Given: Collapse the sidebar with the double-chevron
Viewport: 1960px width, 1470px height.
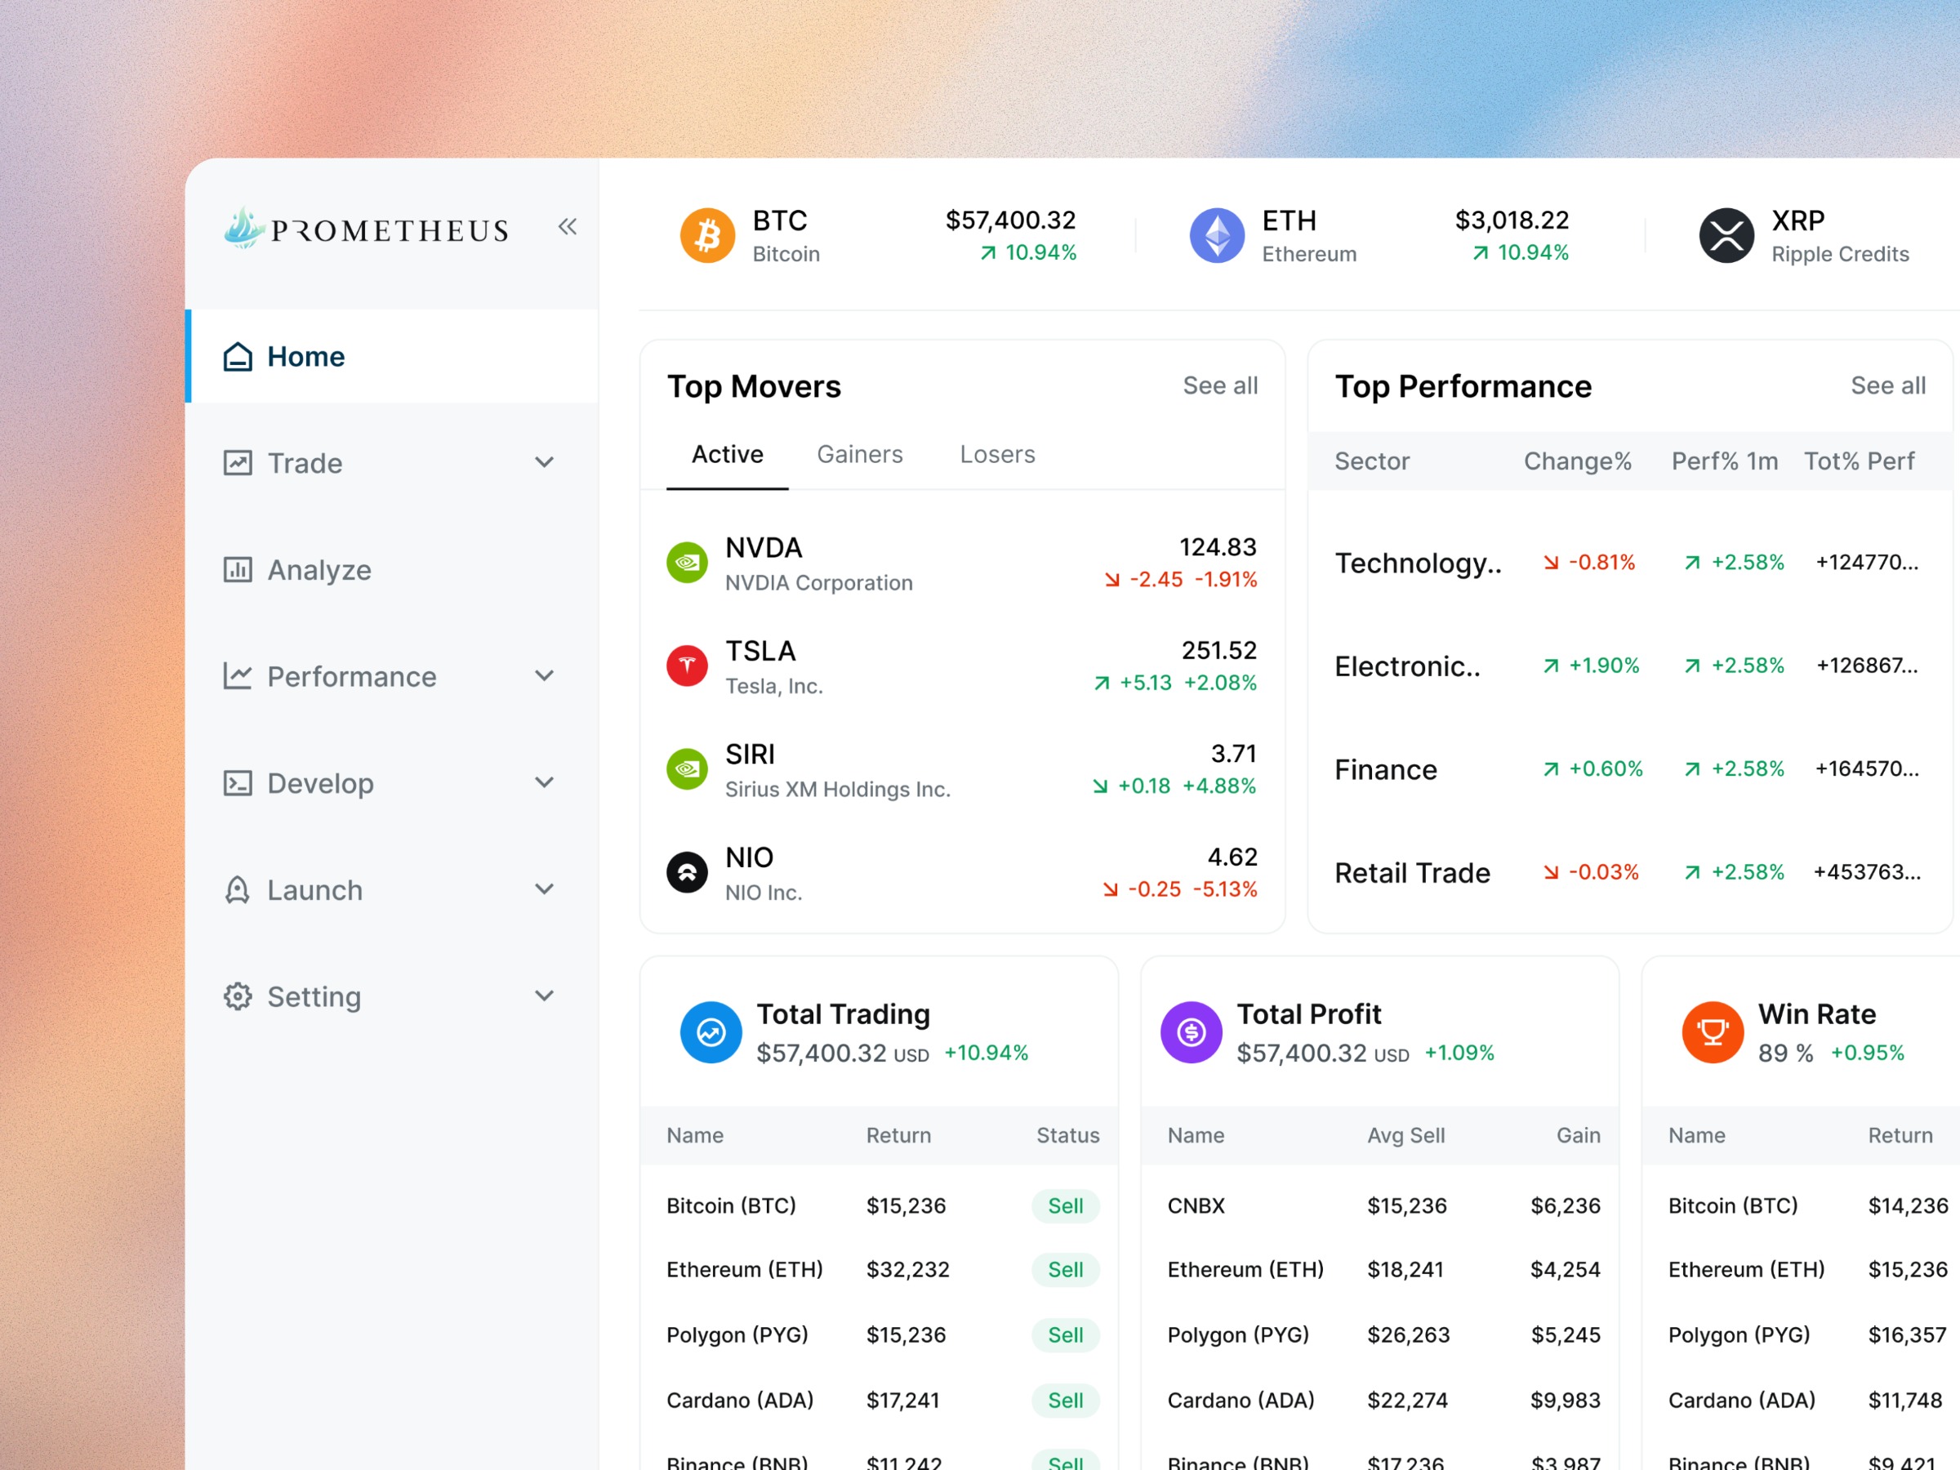Looking at the screenshot, I should (567, 227).
